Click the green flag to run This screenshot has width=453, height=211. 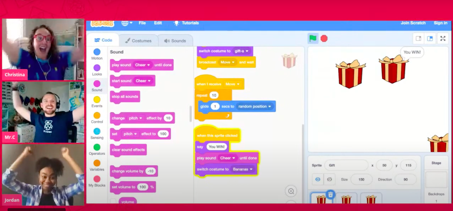[x=313, y=39]
